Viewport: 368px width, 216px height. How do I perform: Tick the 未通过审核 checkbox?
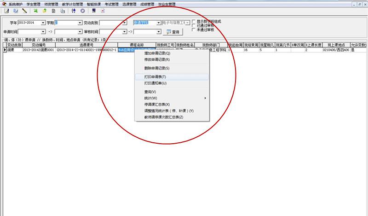pyautogui.click(x=194, y=29)
